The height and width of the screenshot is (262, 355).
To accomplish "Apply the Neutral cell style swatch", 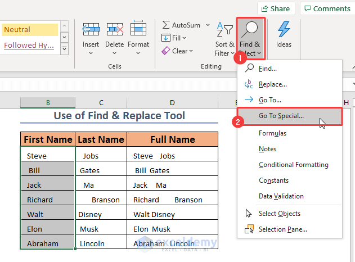I will pos(29,30).
